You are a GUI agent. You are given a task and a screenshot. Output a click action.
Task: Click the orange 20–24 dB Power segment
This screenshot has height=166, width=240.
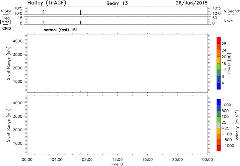coord(219,54)
